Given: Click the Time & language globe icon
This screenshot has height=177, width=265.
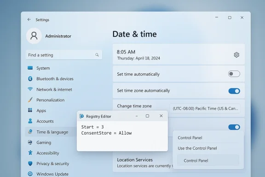Looking at the screenshot, I should point(30,132).
